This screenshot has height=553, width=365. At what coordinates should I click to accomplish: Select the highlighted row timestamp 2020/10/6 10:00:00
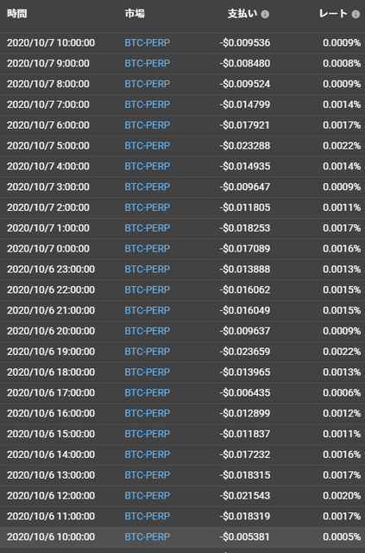[x=51, y=537]
